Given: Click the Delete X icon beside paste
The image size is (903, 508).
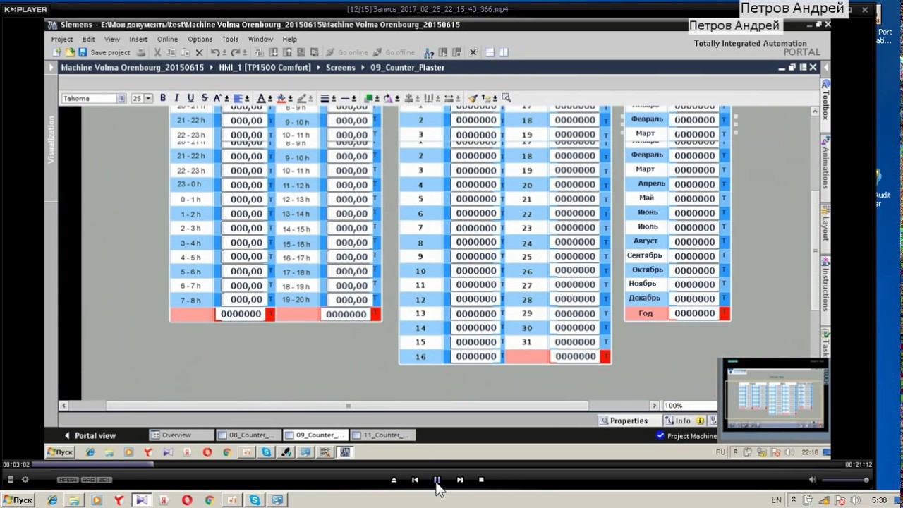Looking at the screenshot, I should coord(199,52).
